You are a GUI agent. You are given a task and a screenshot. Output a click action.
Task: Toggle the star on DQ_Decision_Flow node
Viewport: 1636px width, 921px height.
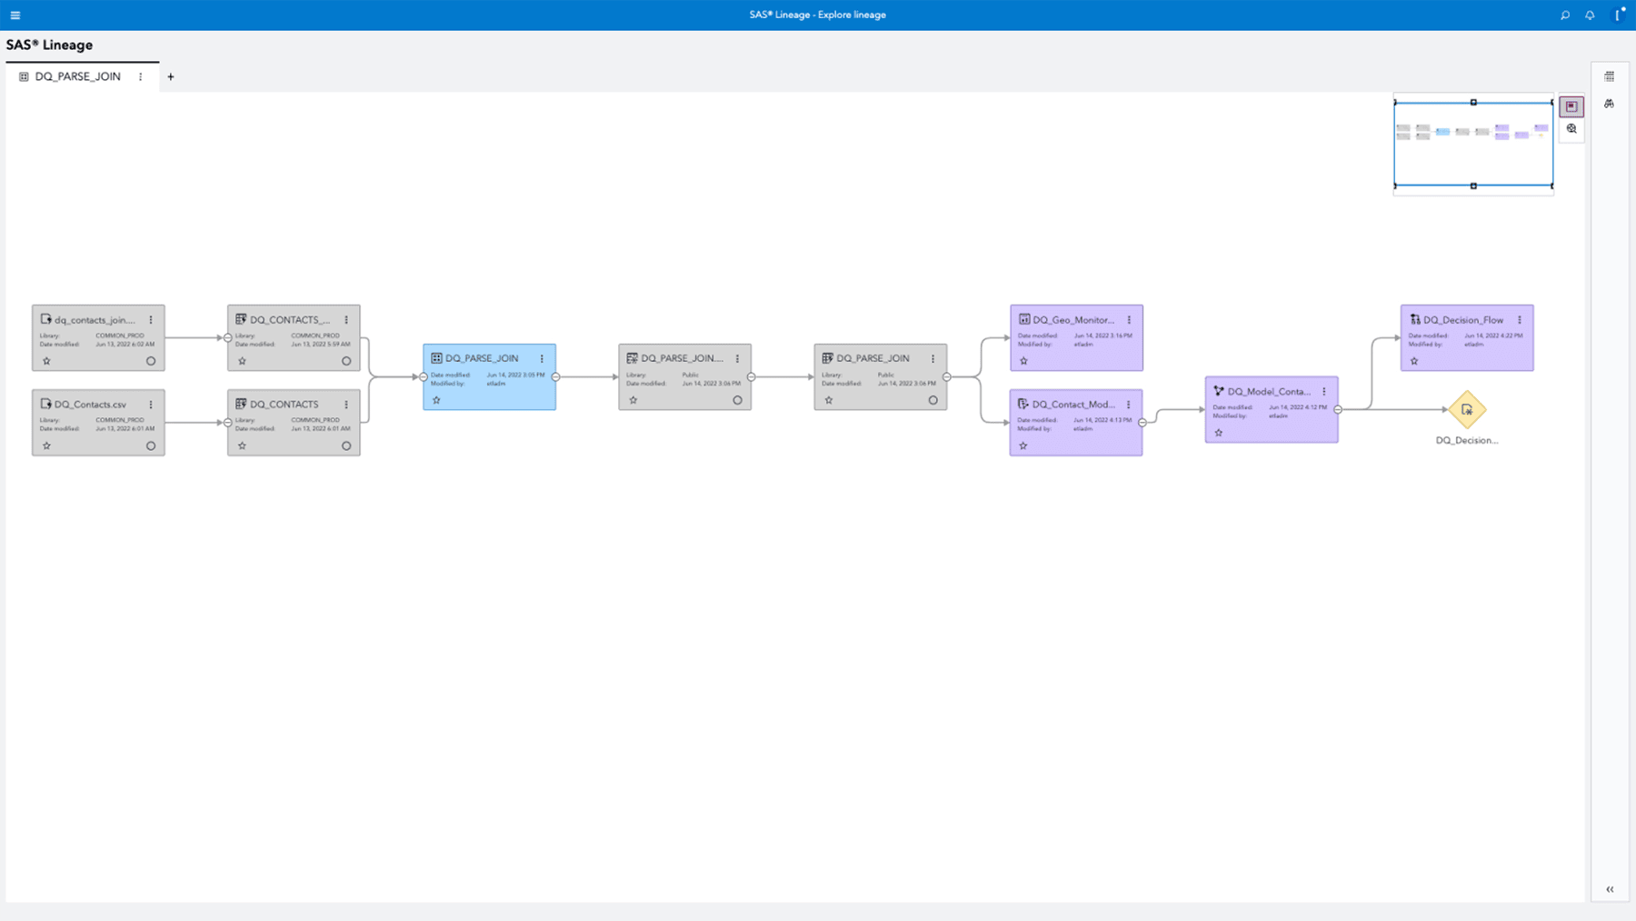1415,360
